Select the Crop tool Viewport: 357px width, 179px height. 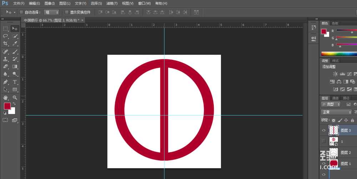(5, 44)
